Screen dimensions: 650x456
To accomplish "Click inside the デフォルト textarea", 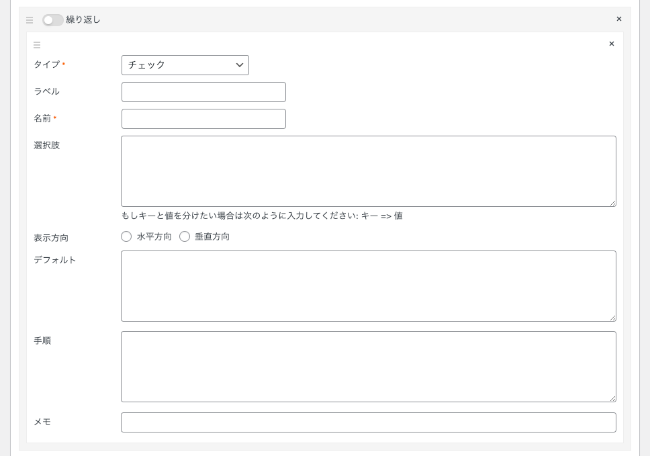I will click(x=369, y=286).
